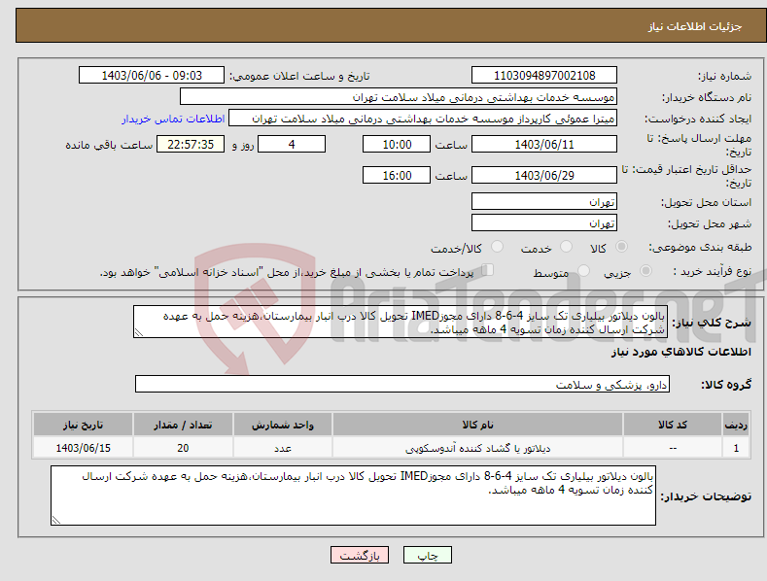Click the جزئیات اطلاعات نیاز header title

point(695,26)
